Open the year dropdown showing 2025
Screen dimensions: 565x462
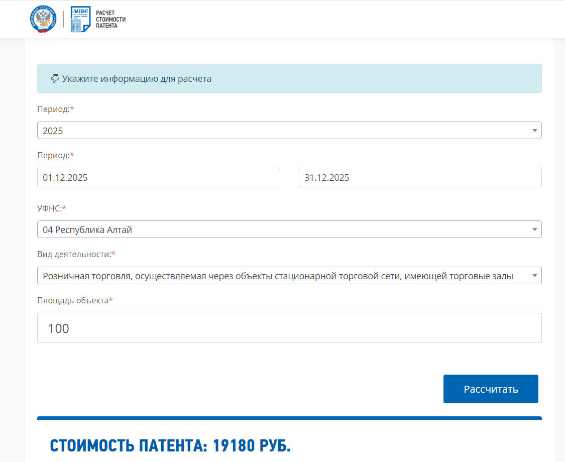click(x=281, y=131)
